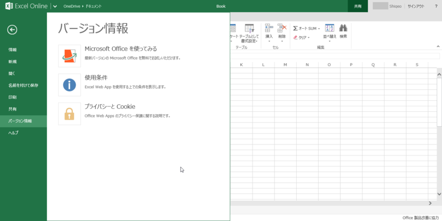This screenshot has height=221, width=442.
Task: Click the format as table icon
Action: (x=249, y=29)
